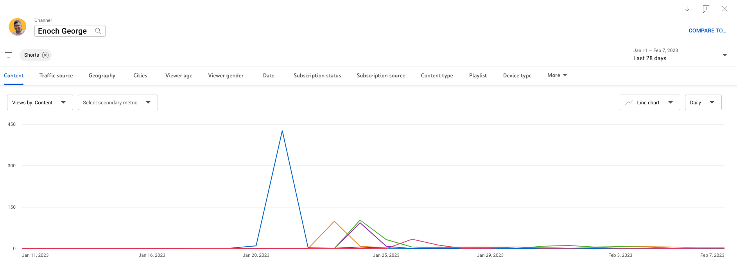This screenshot has height=265, width=737.
Task: Remove the Shorts filter chip
Action: [x=45, y=55]
